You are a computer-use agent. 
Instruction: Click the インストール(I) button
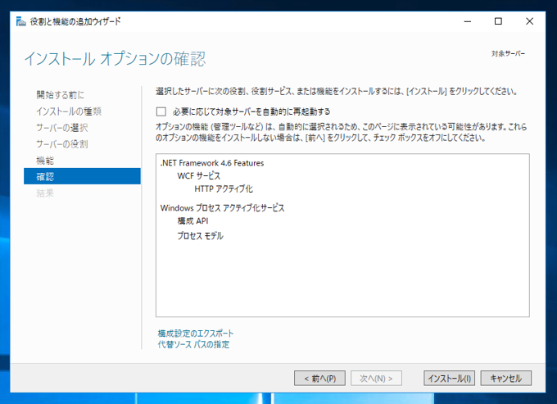[x=449, y=379]
